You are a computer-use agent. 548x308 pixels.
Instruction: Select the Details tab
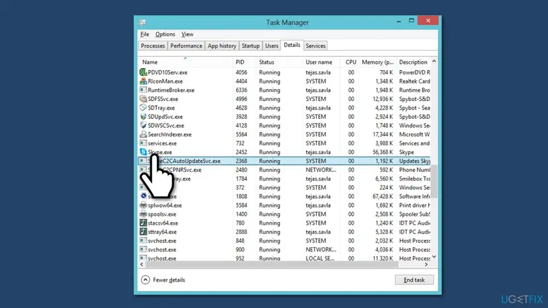pyautogui.click(x=292, y=45)
